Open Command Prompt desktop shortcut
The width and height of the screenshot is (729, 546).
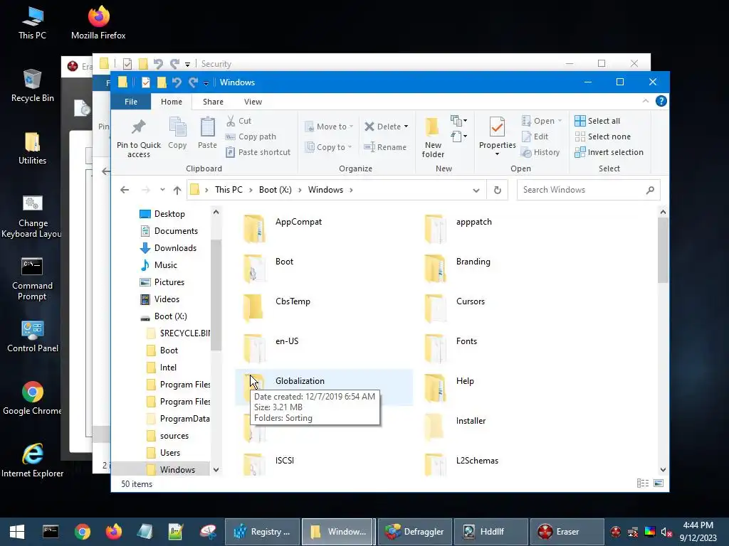pyautogui.click(x=32, y=279)
